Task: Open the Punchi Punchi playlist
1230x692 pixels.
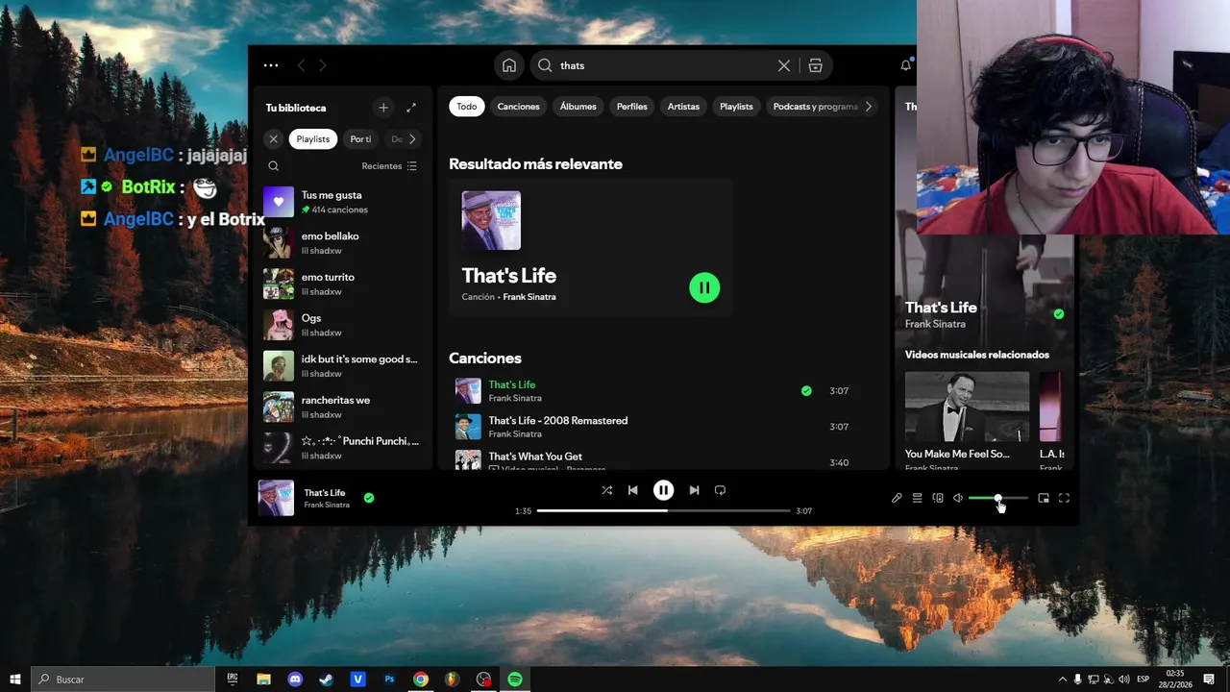Action: (x=345, y=448)
